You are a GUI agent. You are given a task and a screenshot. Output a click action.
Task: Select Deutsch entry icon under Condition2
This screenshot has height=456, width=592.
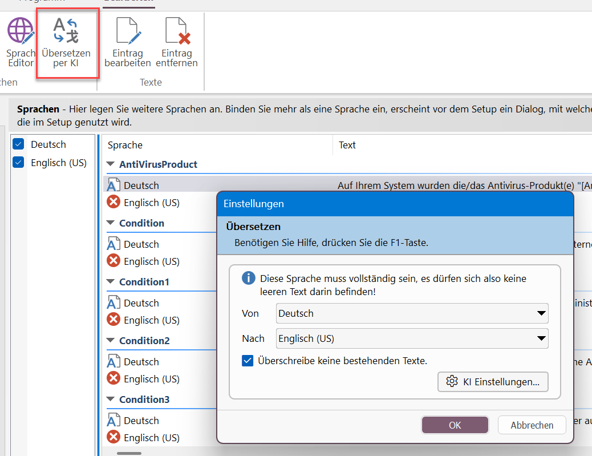(113, 362)
